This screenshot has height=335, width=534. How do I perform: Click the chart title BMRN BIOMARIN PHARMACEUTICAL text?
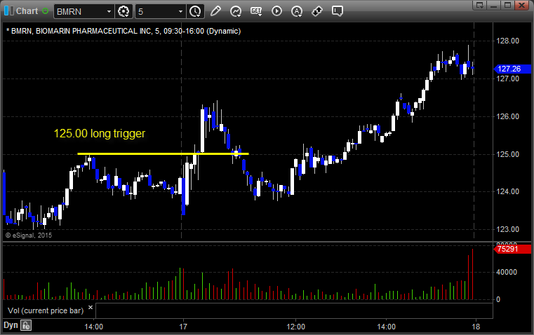pyautogui.click(x=124, y=31)
